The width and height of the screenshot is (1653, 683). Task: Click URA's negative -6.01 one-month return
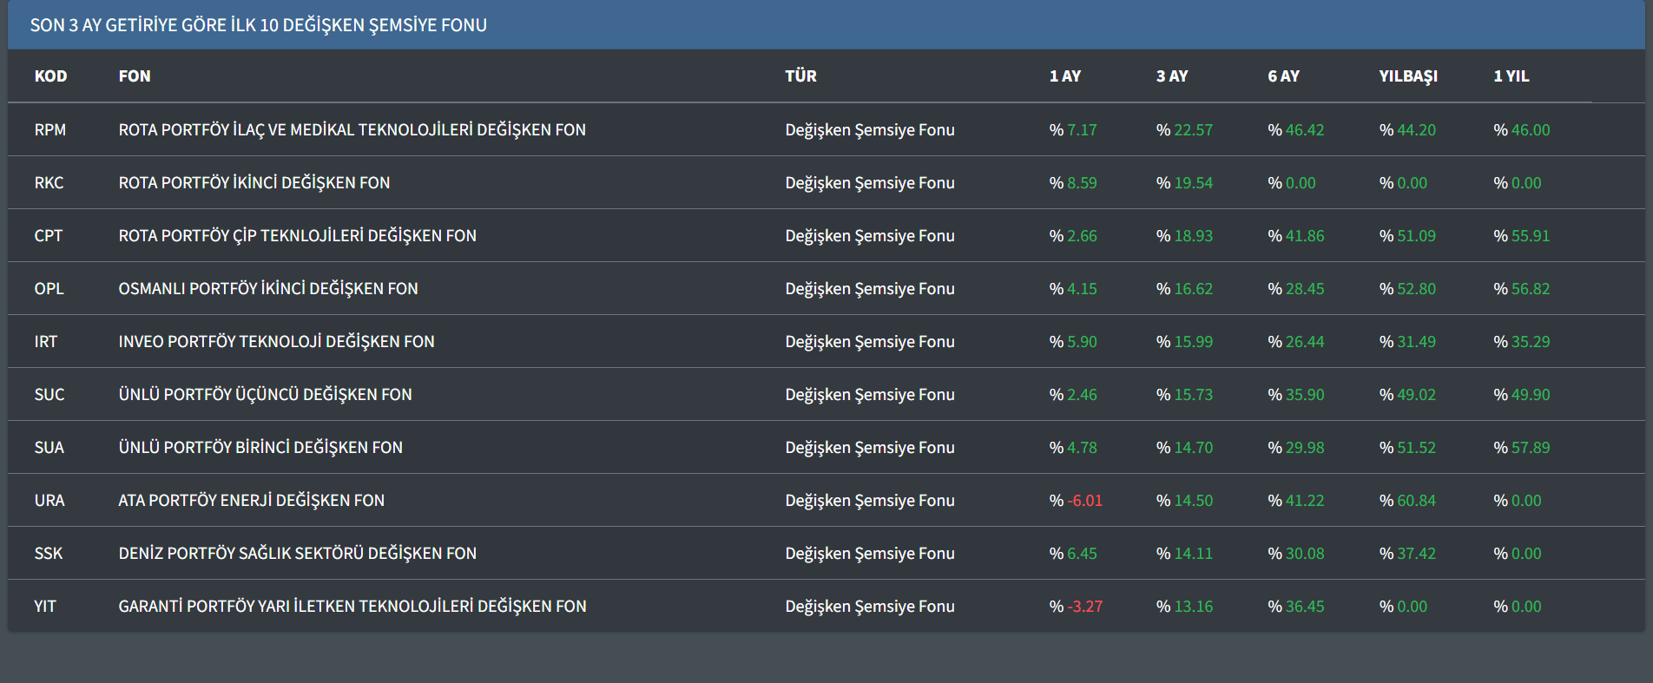1083,501
